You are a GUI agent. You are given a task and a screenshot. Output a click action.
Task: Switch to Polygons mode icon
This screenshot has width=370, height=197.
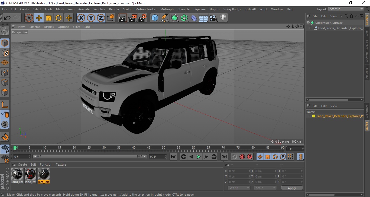tap(5, 92)
